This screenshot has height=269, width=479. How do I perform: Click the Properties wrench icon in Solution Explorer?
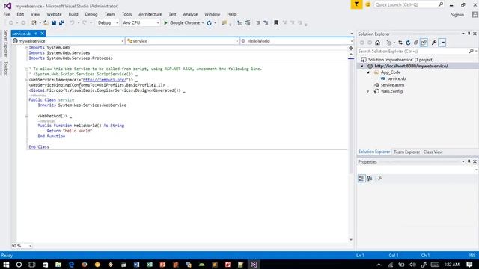434,43
